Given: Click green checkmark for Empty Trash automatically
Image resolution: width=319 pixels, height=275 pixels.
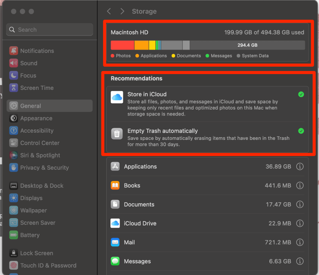Looking at the screenshot, I should pos(301,131).
